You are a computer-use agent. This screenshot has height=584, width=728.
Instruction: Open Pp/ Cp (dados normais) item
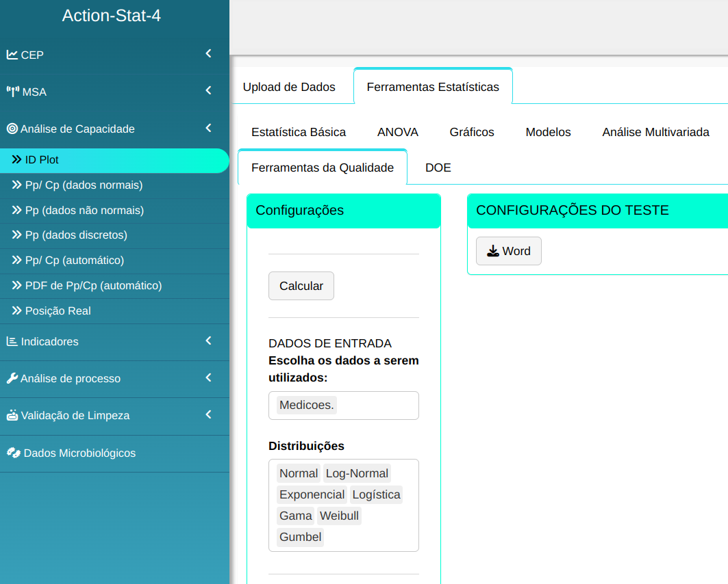pyautogui.click(x=84, y=185)
